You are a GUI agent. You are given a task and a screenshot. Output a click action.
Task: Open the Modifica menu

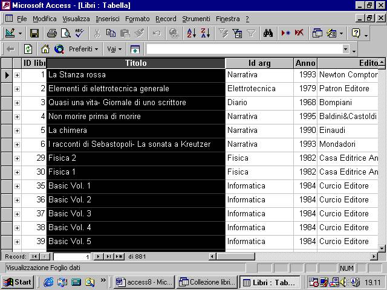[45, 19]
